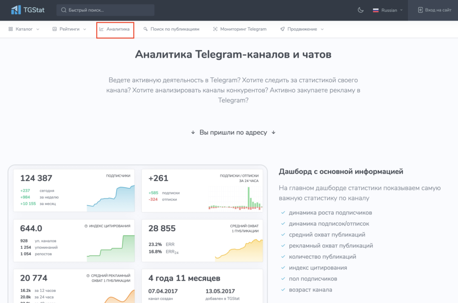
Task: Click the ad reach info icon
Action: point(88,276)
